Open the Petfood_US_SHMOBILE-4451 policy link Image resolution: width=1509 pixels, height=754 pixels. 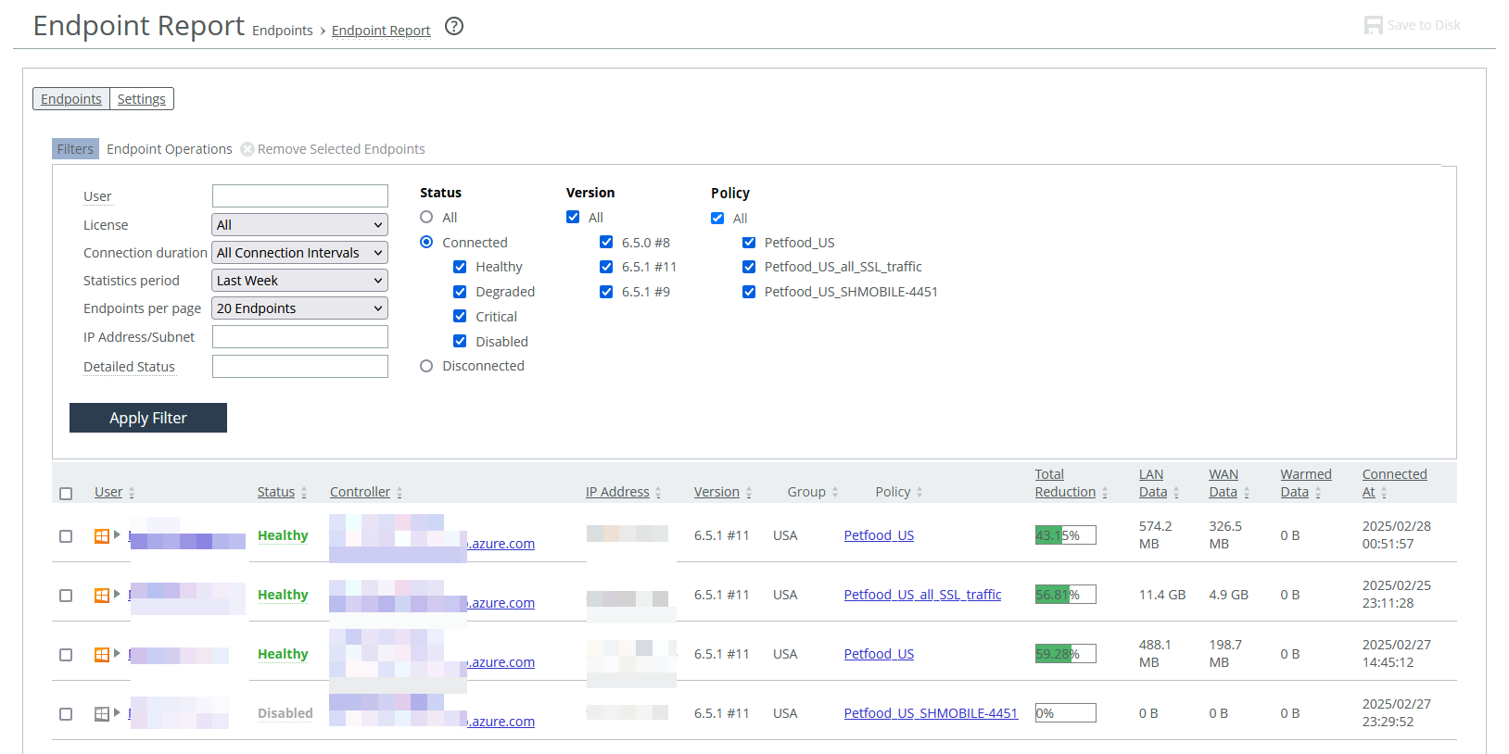(931, 713)
